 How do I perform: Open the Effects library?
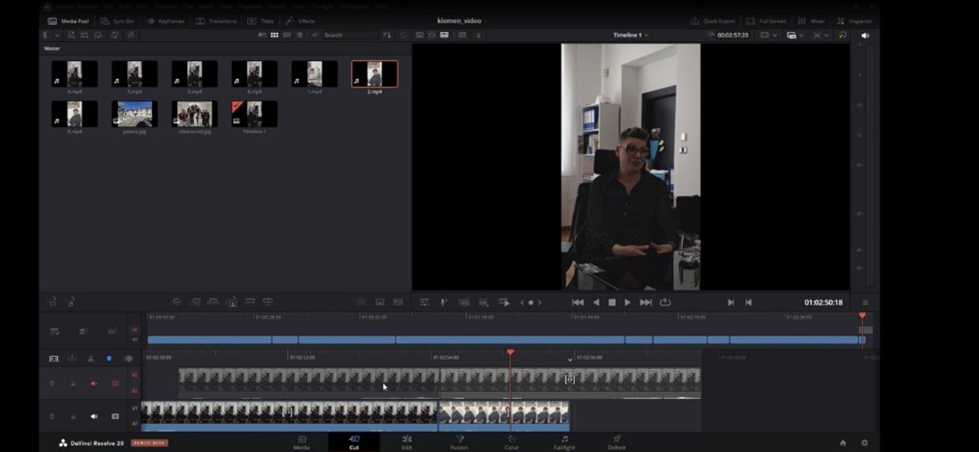300,21
